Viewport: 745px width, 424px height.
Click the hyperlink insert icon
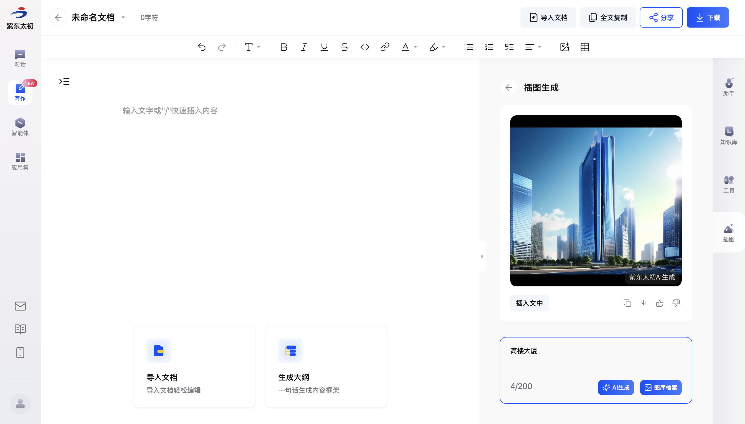[x=385, y=47]
